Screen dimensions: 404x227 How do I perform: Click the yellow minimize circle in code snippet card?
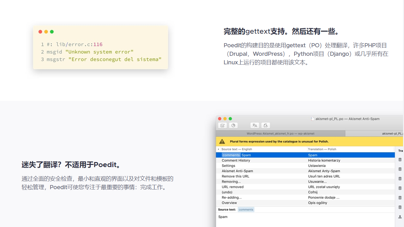[x=46, y=32]
